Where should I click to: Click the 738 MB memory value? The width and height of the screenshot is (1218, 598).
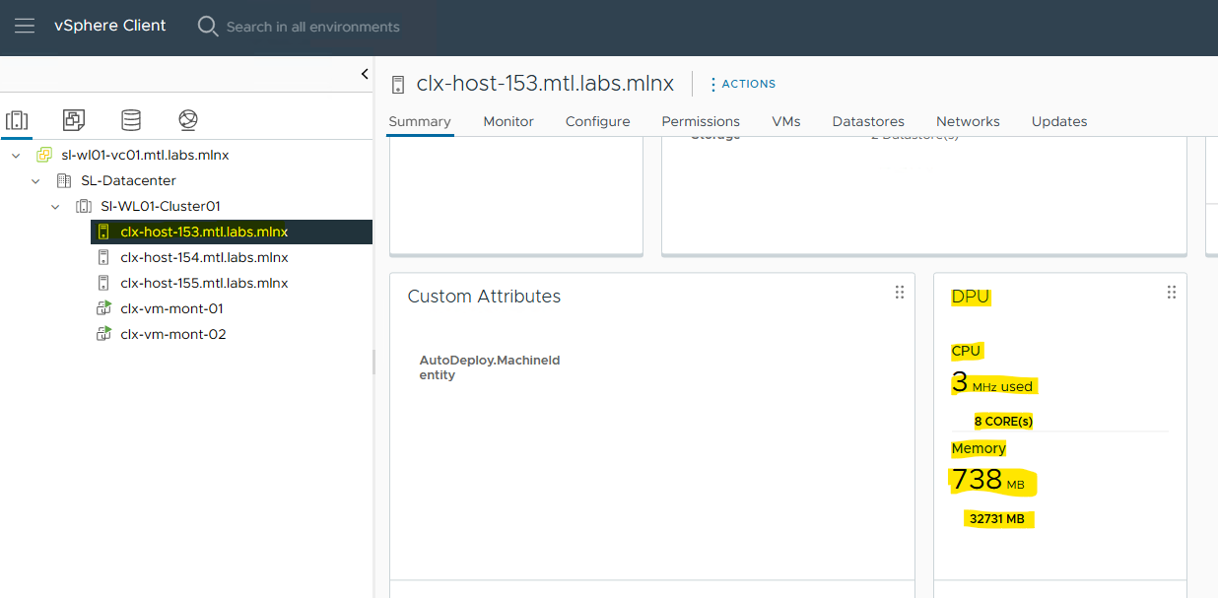click(988, 481)
